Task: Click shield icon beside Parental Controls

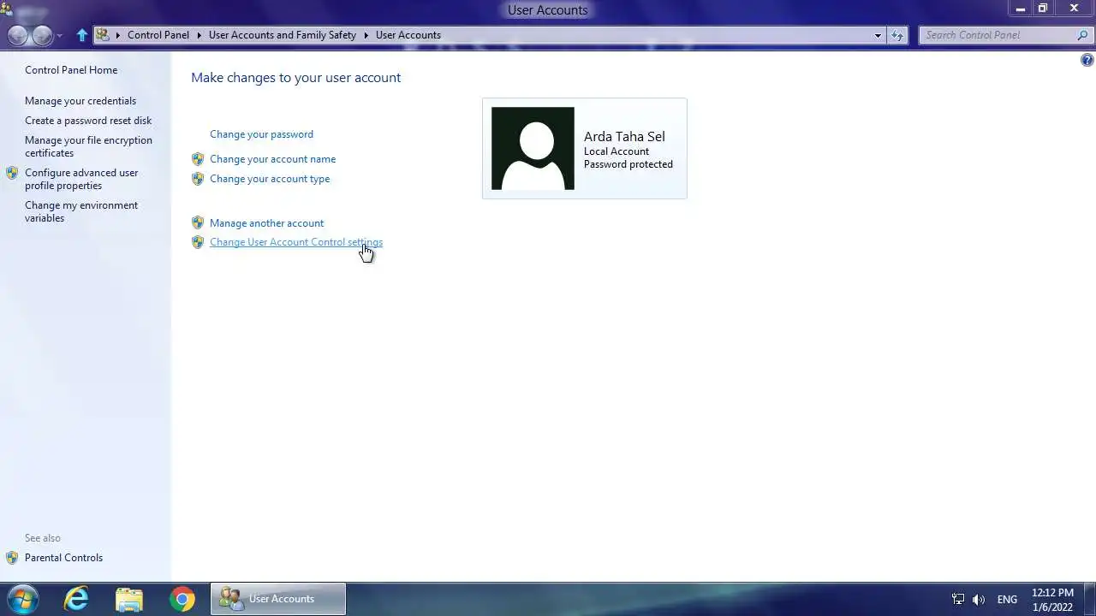Action: click(12, 558)
